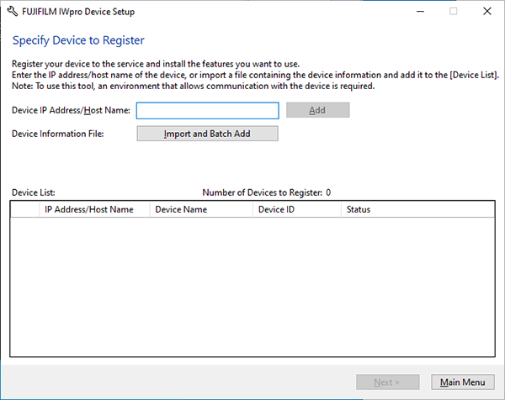Click the Device List label
505x400 pixels.
pyautogui.click(x=34, y=192)
